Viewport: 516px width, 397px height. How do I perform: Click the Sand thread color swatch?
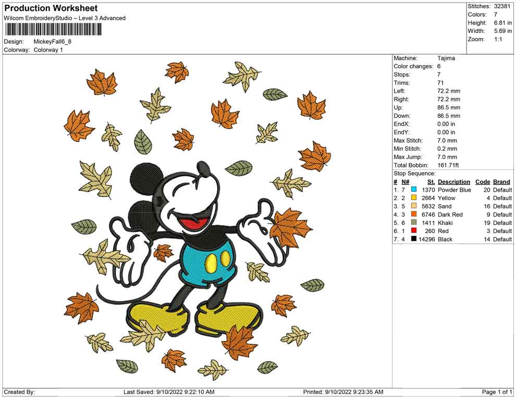pyautogui.click(x=414, y=206)
